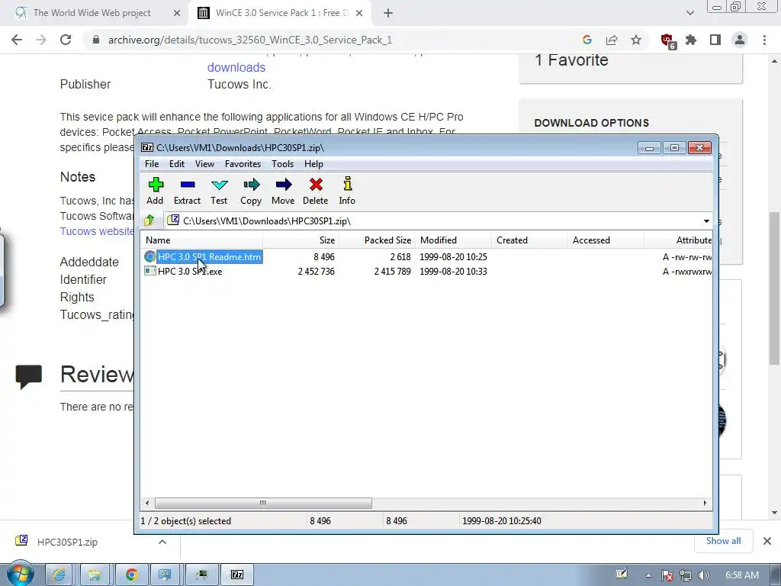Go back in Chrome
This screenshot has height=586, width=781.
[17, 40]
